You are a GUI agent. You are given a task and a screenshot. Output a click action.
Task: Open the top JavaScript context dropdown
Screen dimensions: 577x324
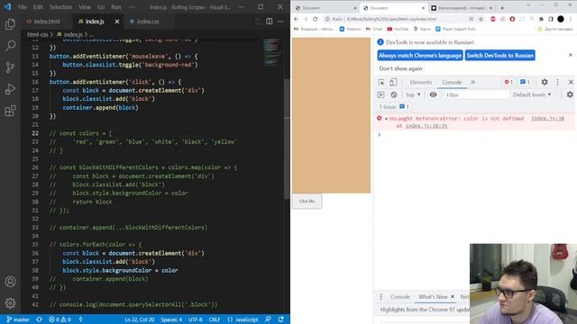click(413, 94)
